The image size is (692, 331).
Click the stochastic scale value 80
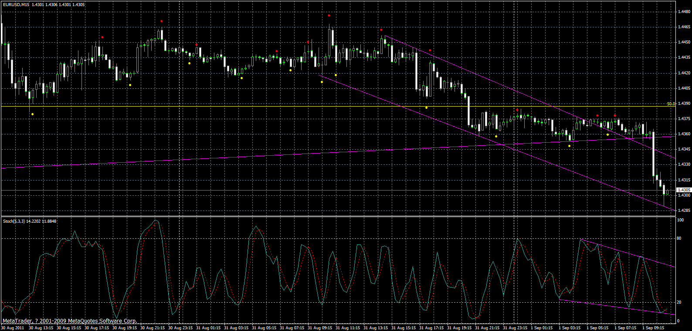point(679,238)
